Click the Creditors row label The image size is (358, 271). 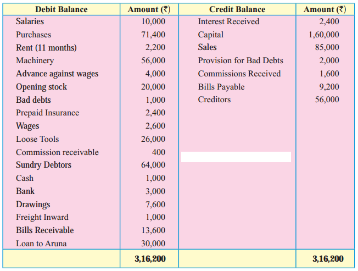pos(214,99)
